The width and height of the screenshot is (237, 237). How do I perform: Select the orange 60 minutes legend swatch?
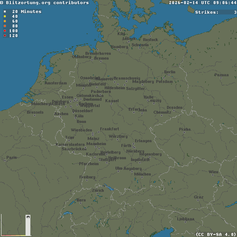[x=5, y=21]
